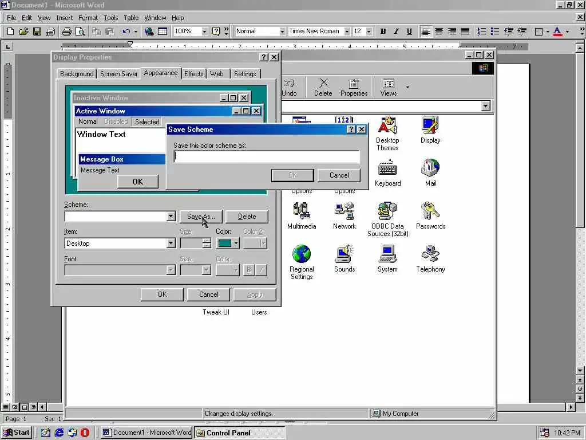Open the Sounds control panel icon
The height and width of the screenshot is (440, 586).
coord(345,259)
